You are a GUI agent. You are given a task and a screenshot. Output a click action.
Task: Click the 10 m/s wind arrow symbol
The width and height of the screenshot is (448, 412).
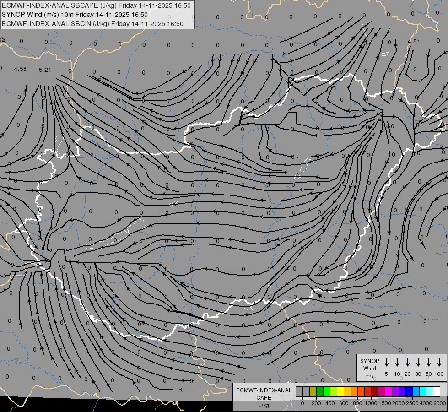coord(397,362)
